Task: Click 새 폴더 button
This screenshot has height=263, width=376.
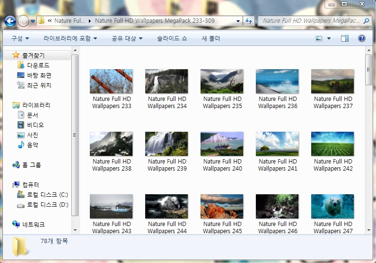Action: click(x=211, y=38)
